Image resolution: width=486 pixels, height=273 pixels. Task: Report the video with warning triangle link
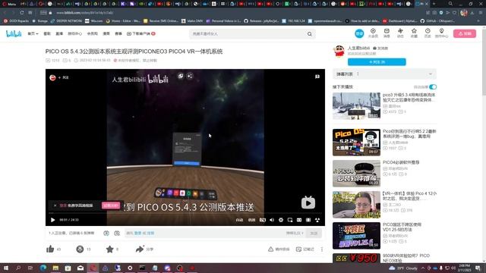pyautogui.click(x=279, y=249)
